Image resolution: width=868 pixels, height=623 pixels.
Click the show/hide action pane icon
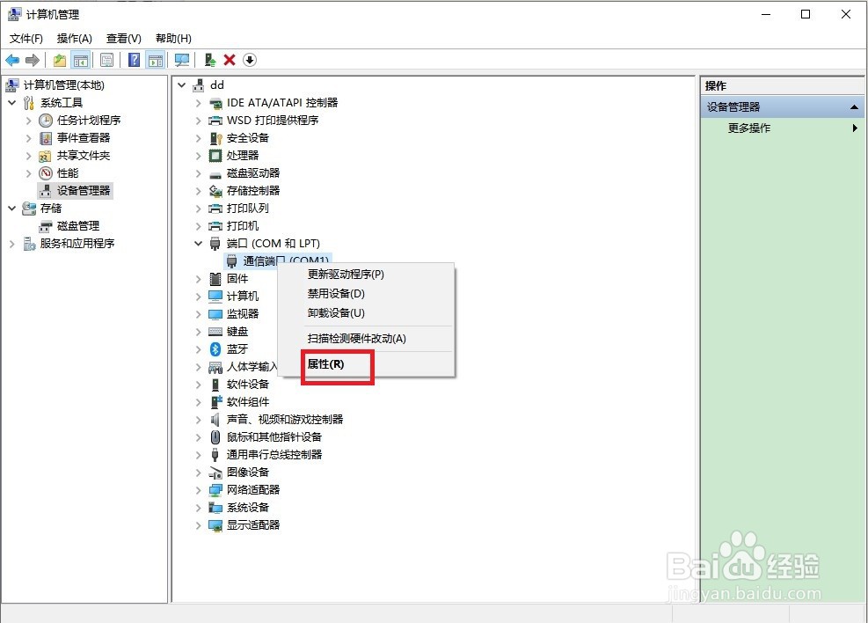pyautogui.click(x=156, y=60)
